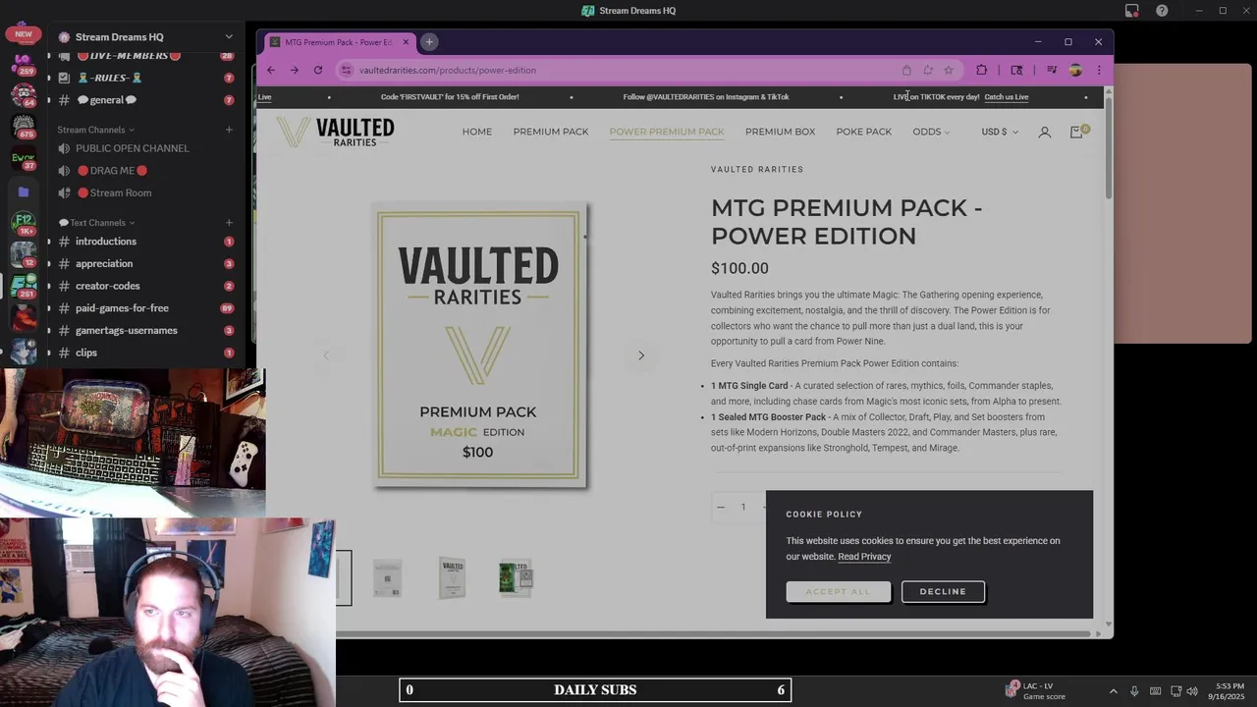
Task: Open the server with 675 badge
Action: tap(24, 126)
